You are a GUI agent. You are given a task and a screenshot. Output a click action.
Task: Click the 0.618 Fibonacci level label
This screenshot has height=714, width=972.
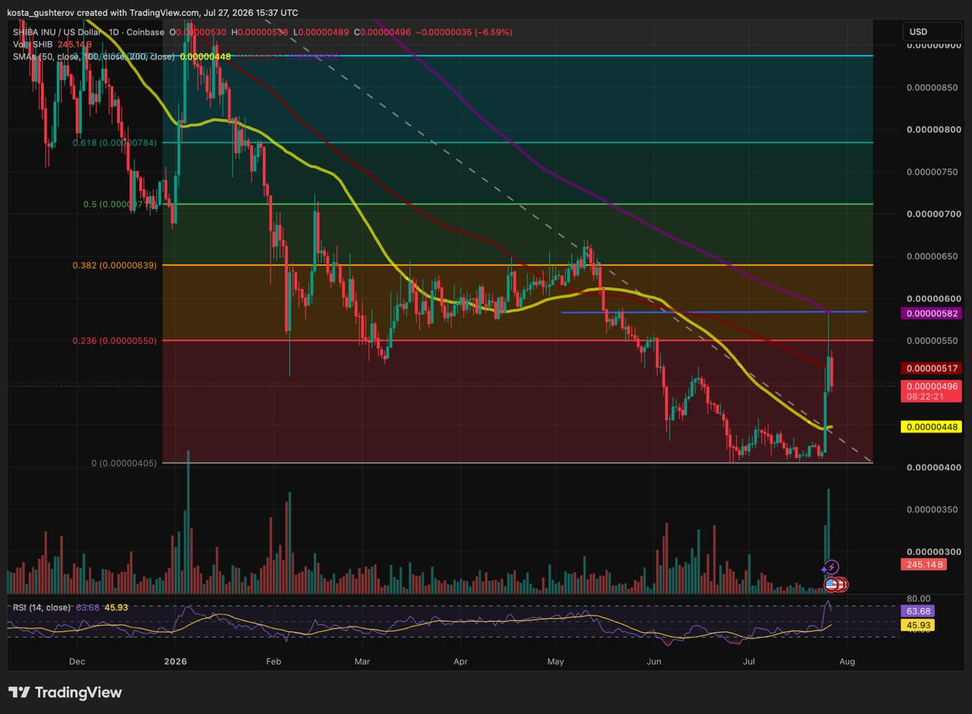point(115,142)
